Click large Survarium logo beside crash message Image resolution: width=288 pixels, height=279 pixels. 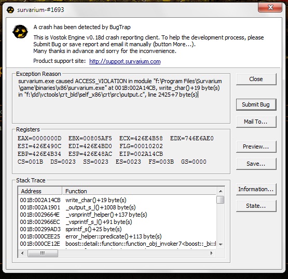click(x=20, y=32)
